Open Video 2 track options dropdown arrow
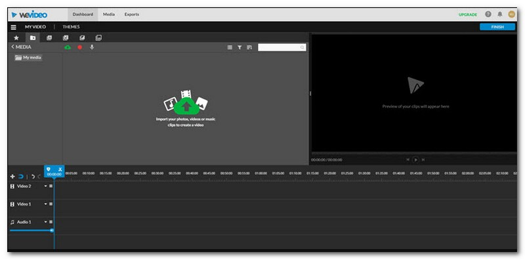 click(x=45, y=186)
